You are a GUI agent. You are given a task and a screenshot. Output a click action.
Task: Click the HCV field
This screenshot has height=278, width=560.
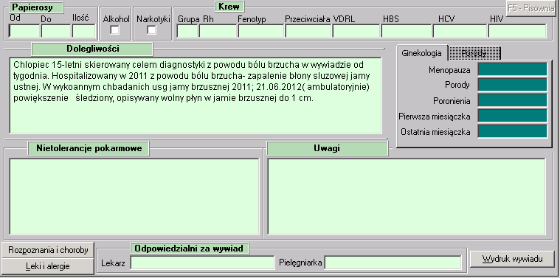[x=460, y=31]
